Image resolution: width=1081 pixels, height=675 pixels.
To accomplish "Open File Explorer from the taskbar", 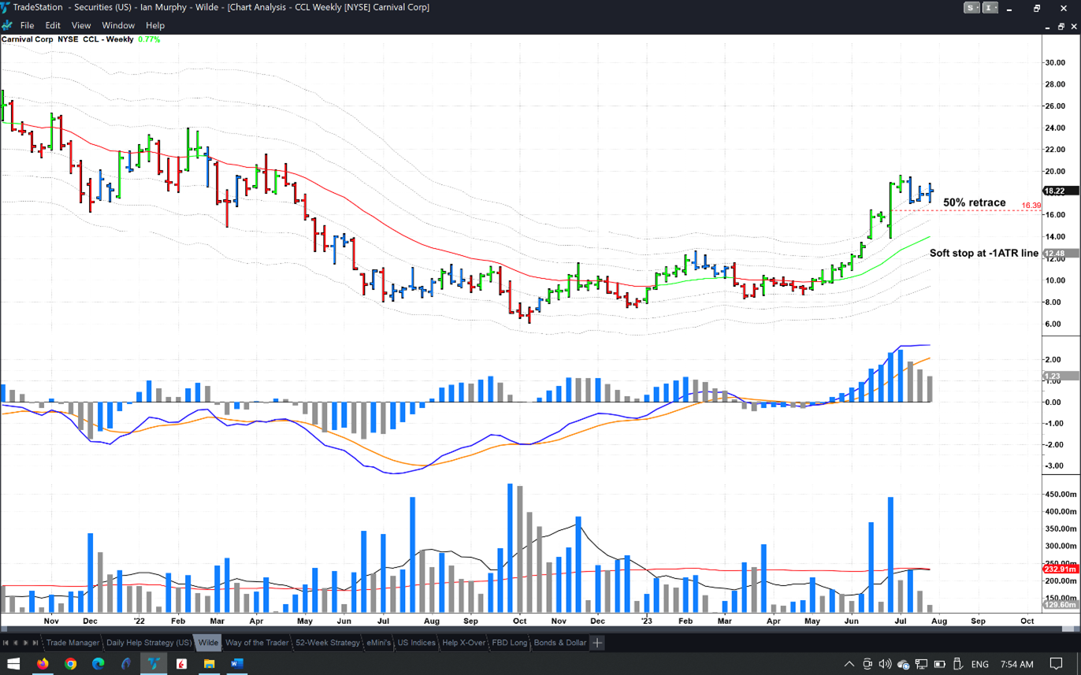I will (209, 664).
